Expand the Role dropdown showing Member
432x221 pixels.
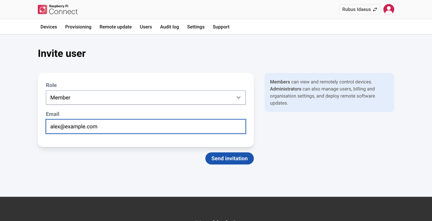point(146,98)
